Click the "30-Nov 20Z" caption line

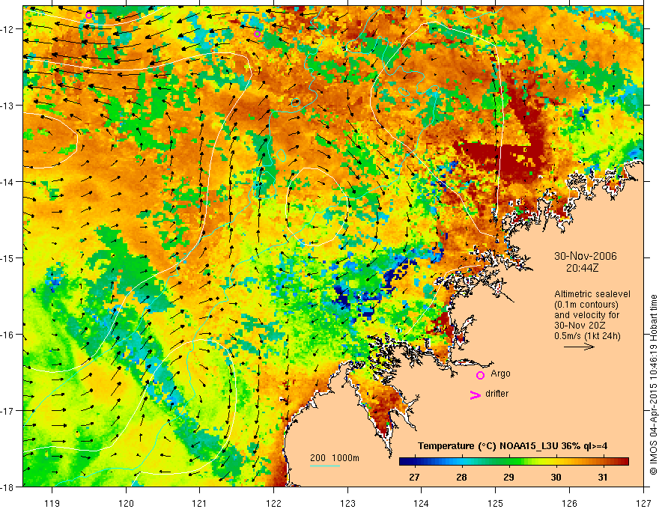[580, 326]
